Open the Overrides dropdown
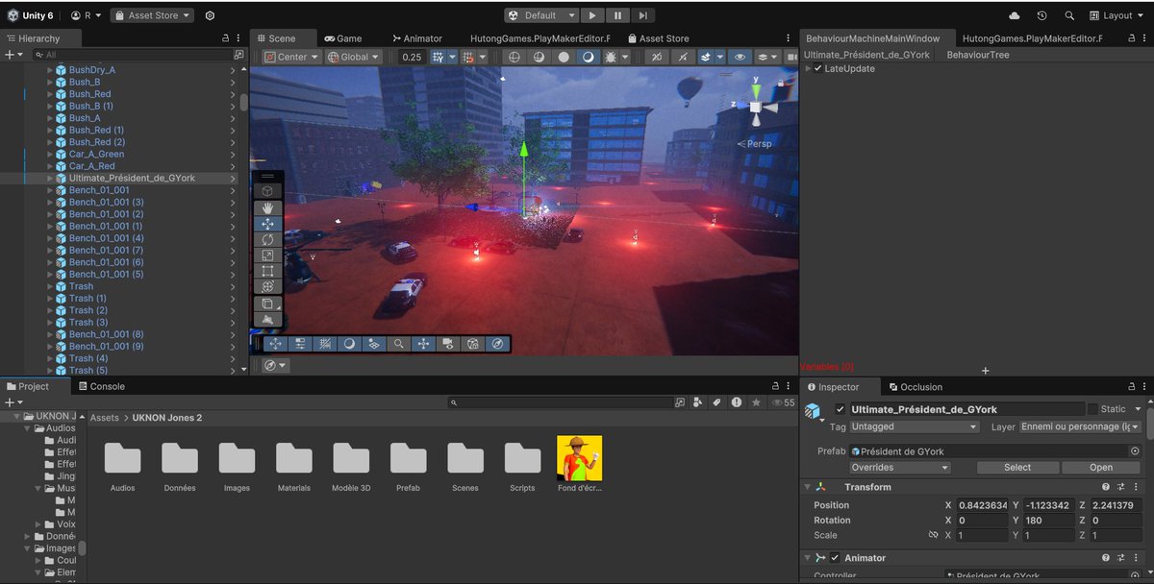 [x=900, y=468]
